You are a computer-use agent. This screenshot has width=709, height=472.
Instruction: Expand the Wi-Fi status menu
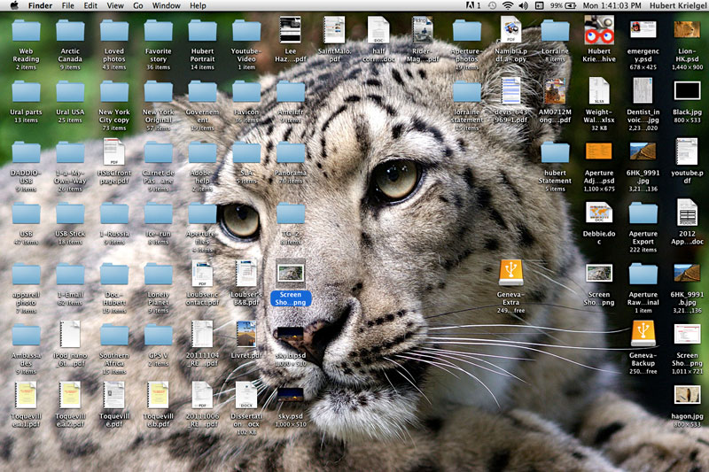(x=507, y=5)
